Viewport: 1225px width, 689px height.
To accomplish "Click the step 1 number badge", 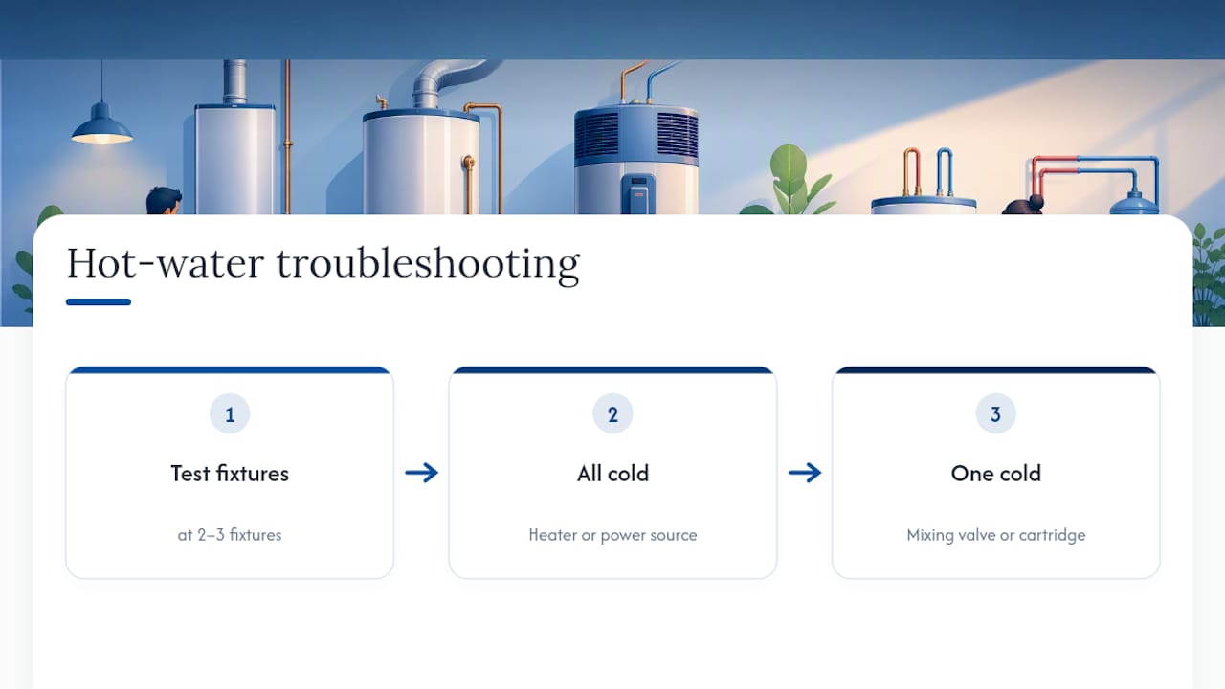I will click(230, 414).
